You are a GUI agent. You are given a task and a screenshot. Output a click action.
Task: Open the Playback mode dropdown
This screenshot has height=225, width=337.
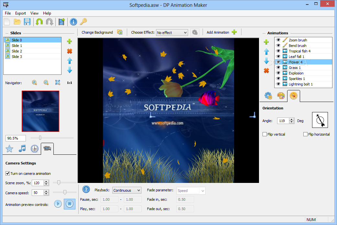(127, 190)
